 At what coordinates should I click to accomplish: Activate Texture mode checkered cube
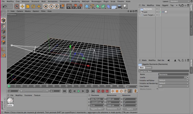coord(3,26)
